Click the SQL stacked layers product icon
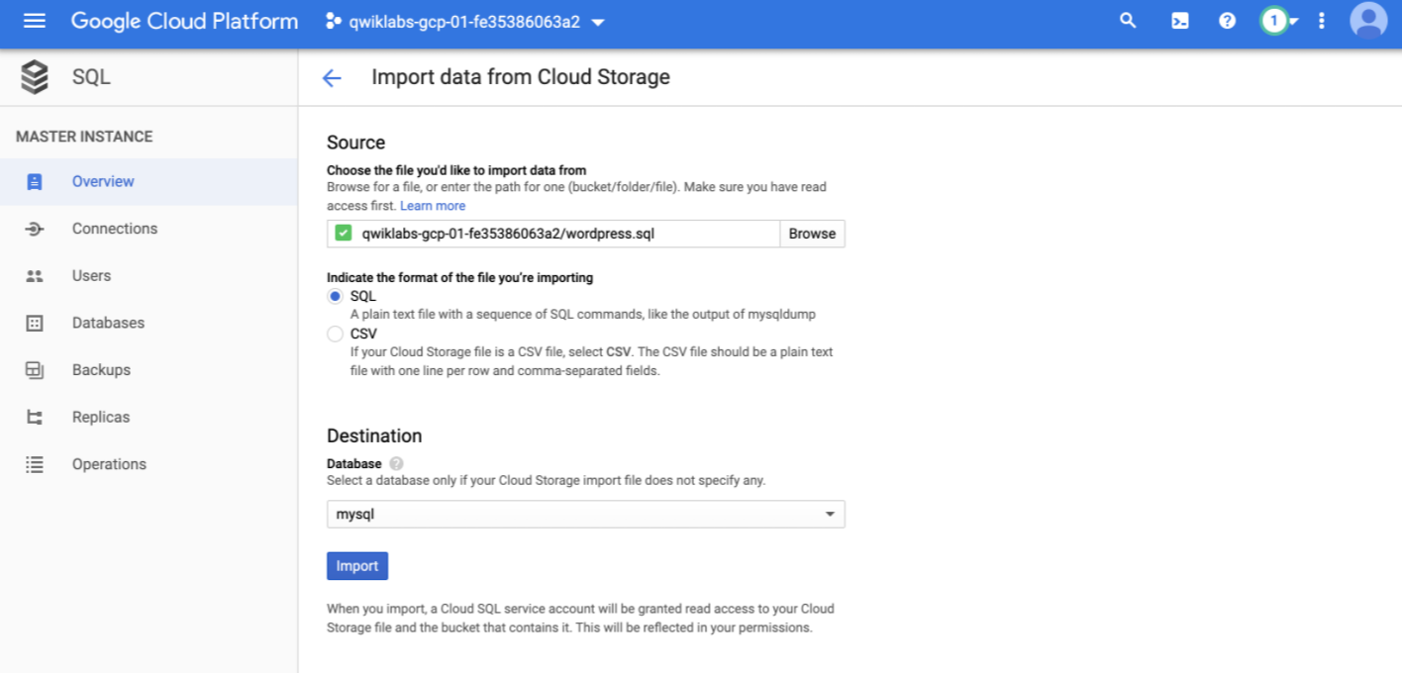The image size is (1402, 673). point(35,77)
